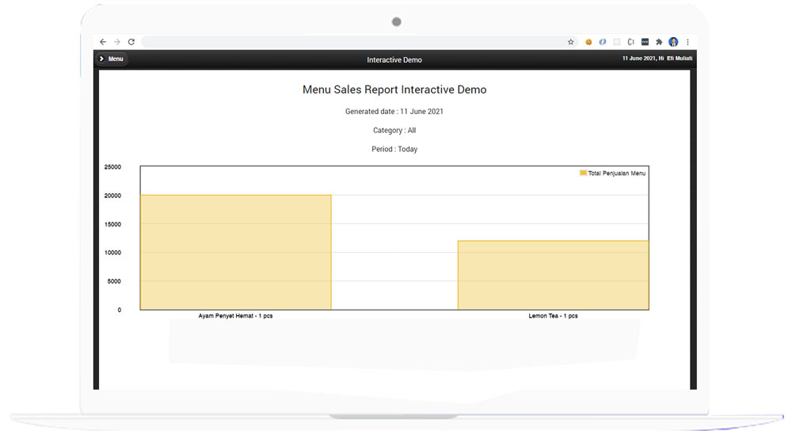The width and height of the screenshot is (792, 438).
Task: Open the puzzle-piece Extensions menu
Action: (x=659, y=42)
